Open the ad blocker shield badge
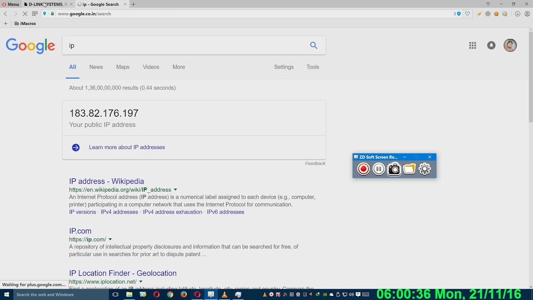The image size is (533, 300). [457, 14]
